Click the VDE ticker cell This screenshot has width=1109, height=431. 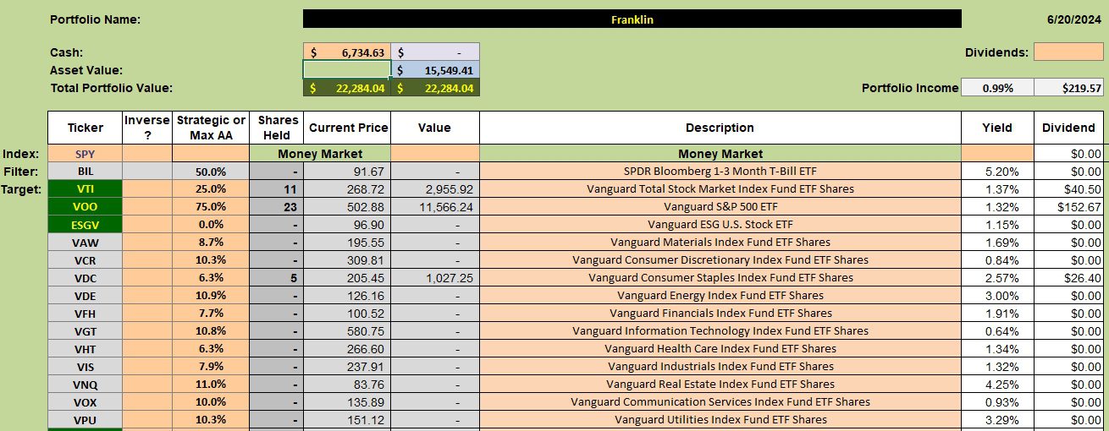coord(85,296)
